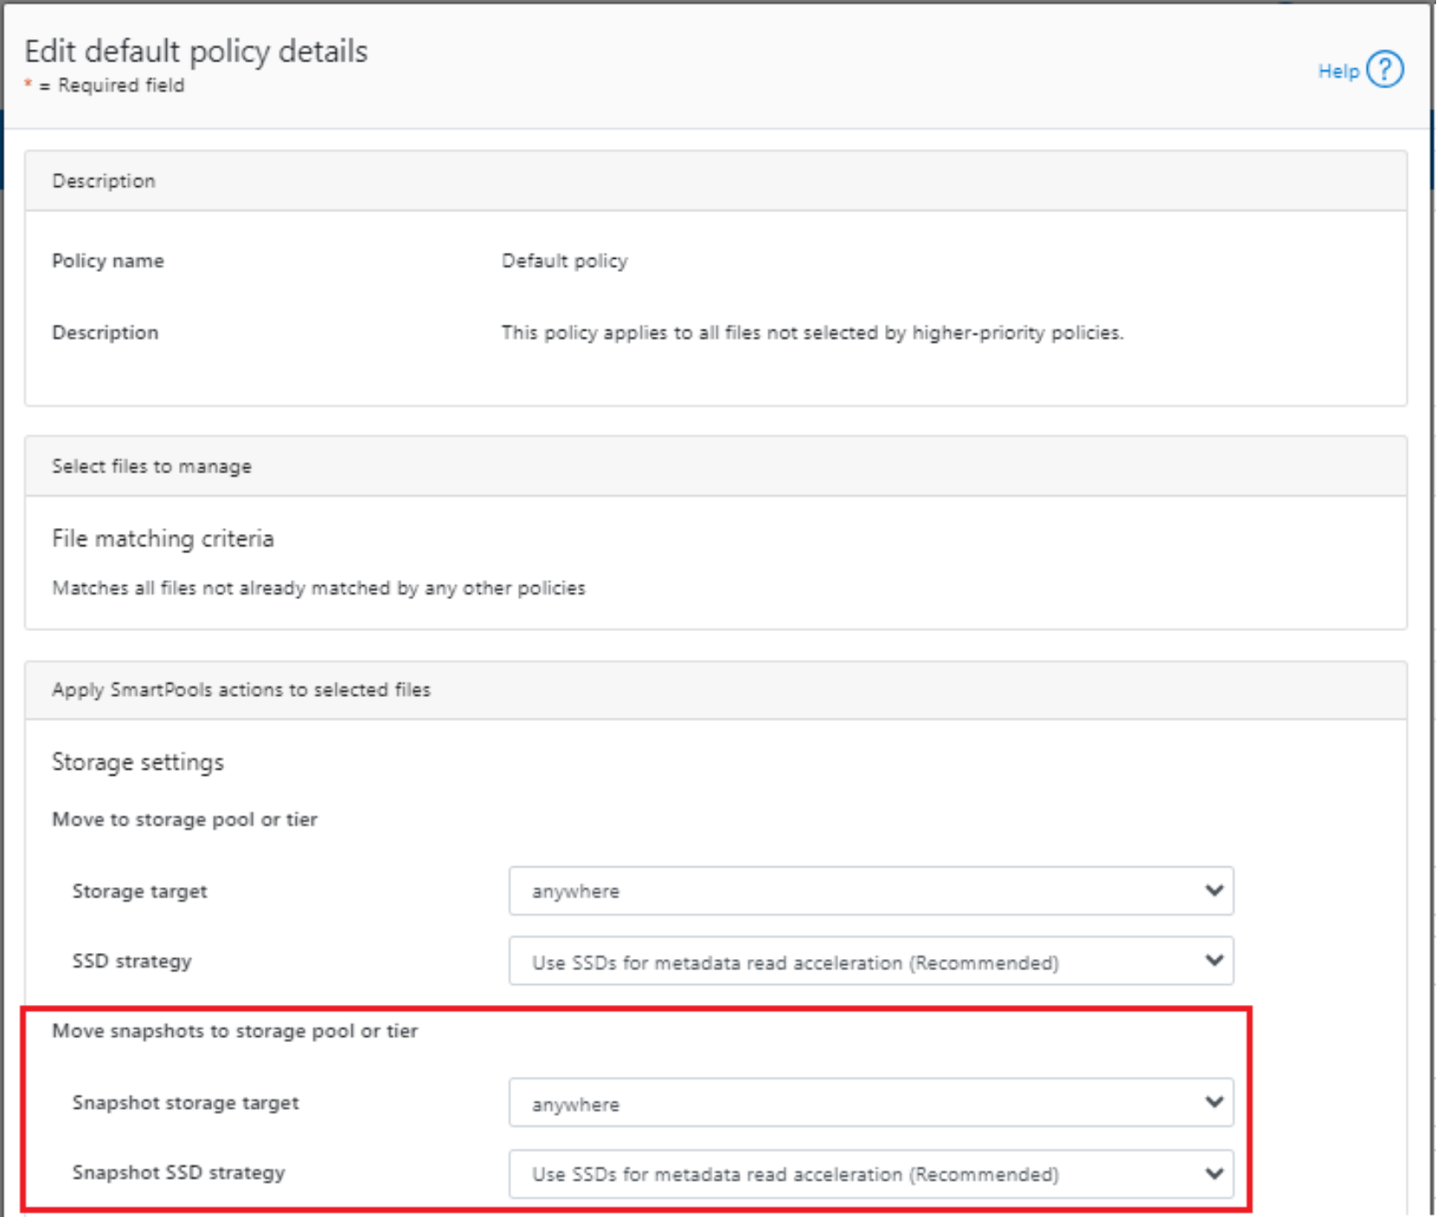Click the Help link text

1338,72
